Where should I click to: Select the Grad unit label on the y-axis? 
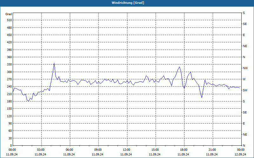pyautogui.click(x=9, y=14)
